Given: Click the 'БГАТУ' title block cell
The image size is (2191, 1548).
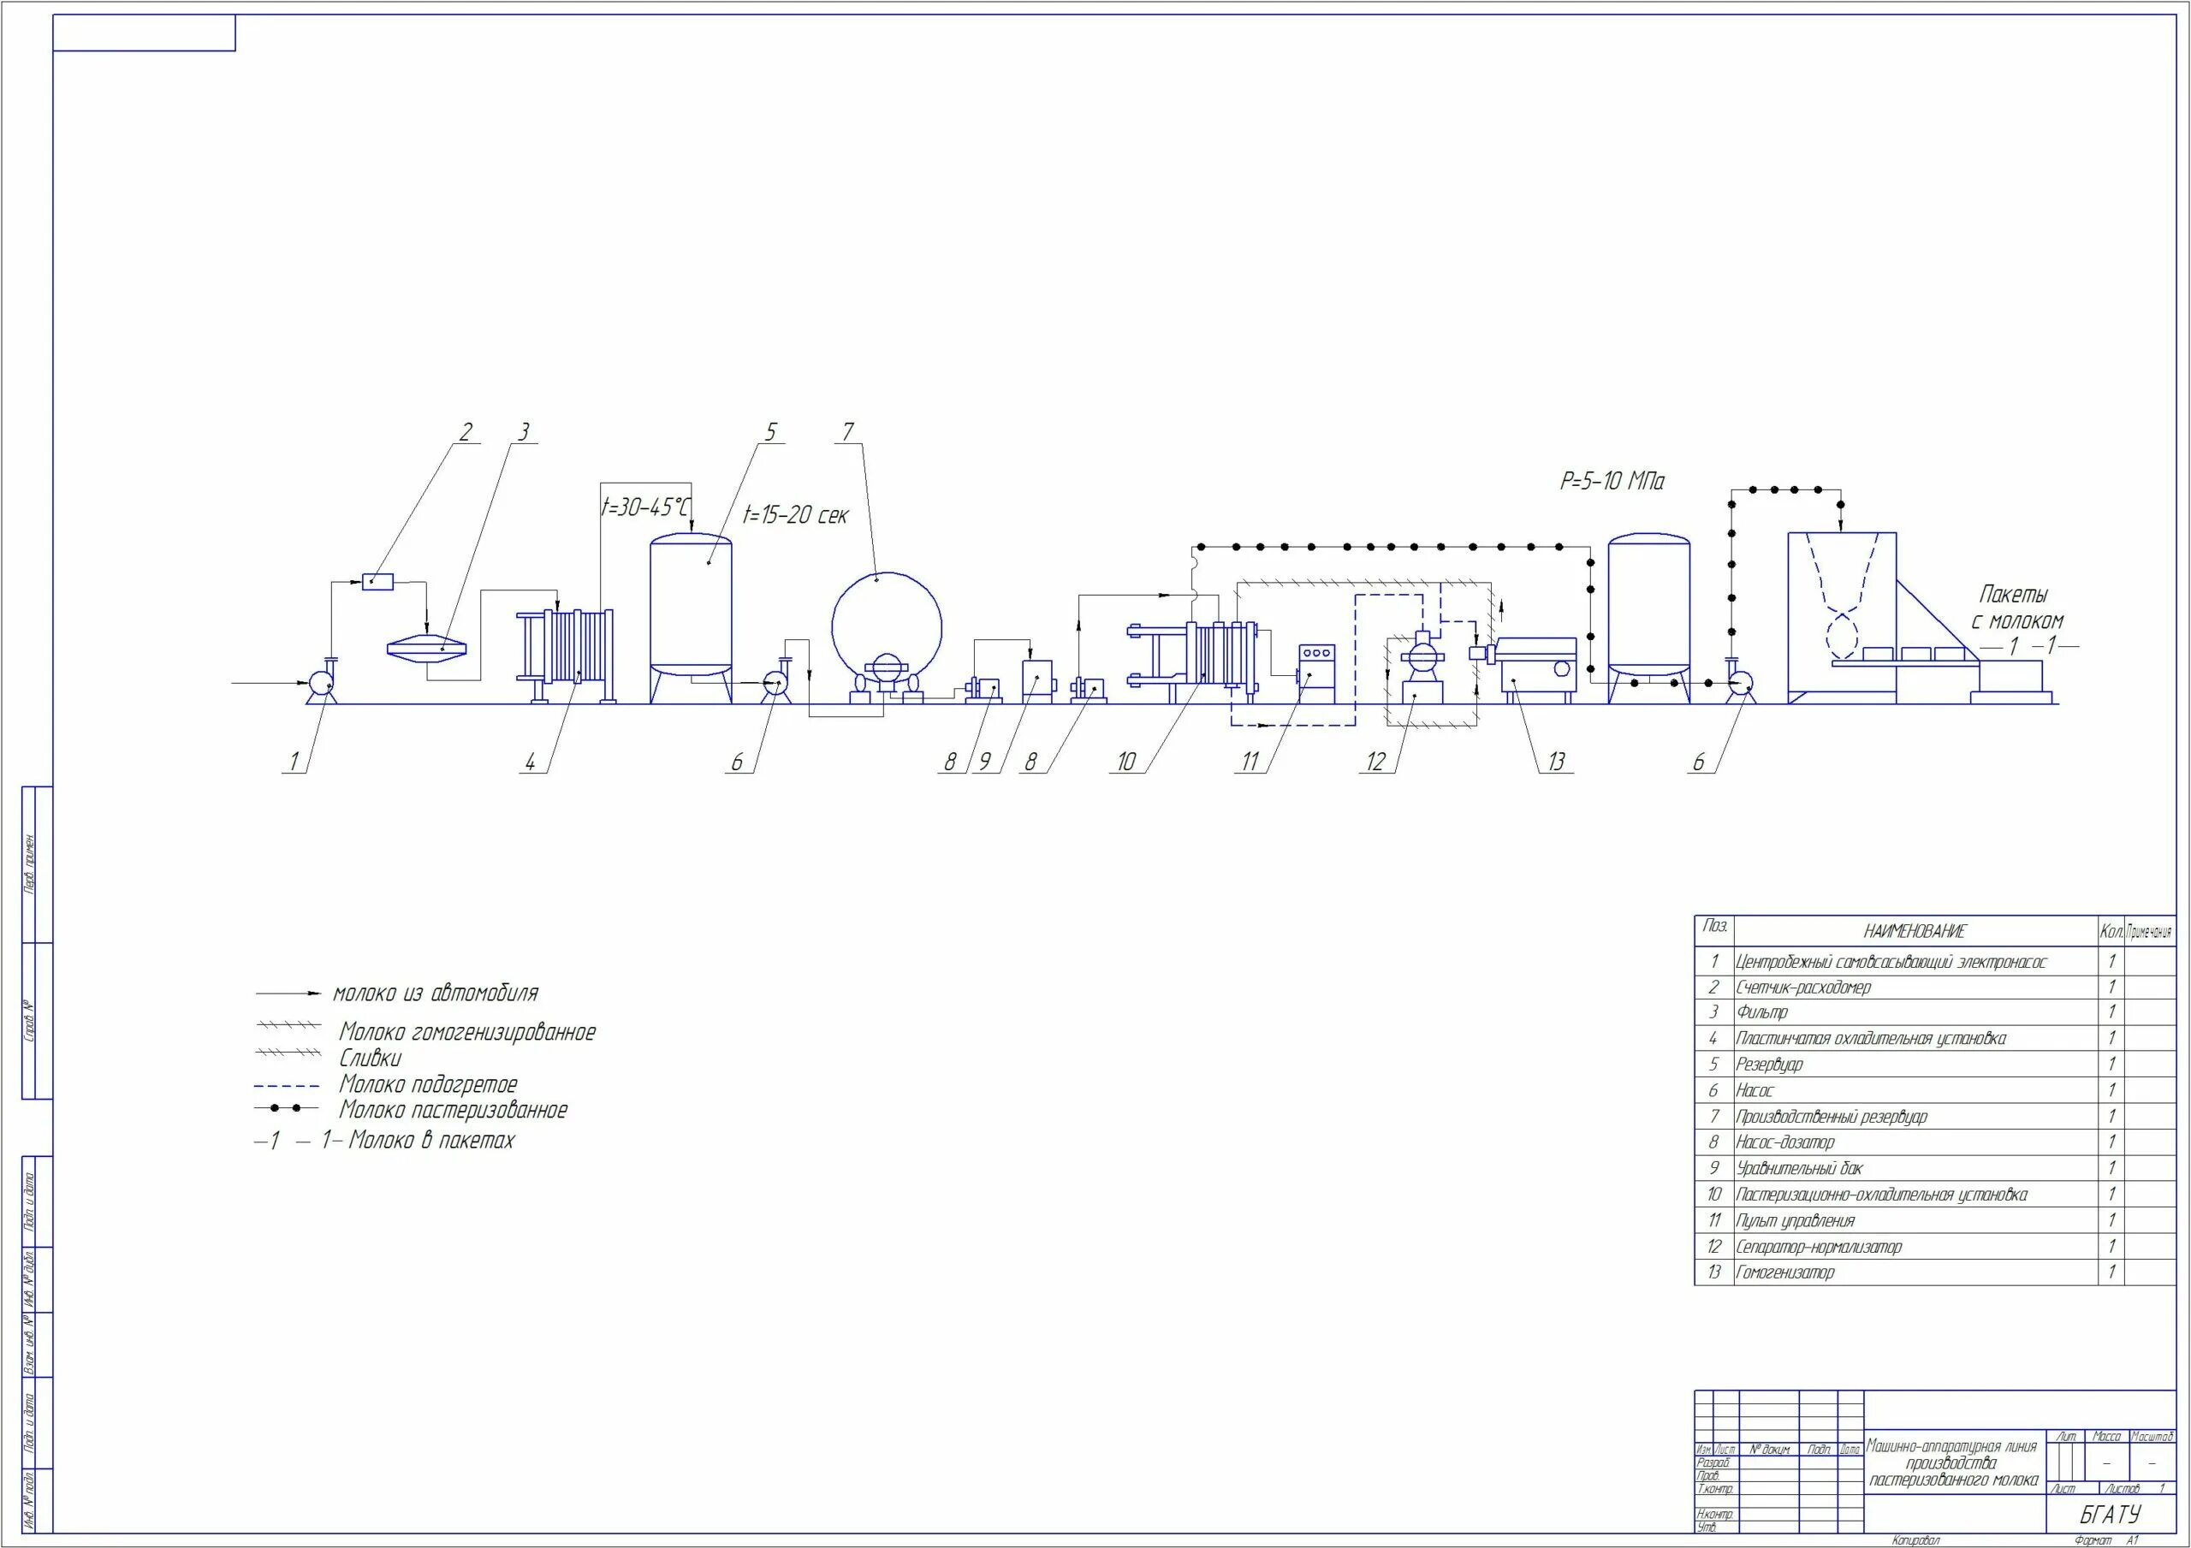Looking at the screenshot, I should pyautogui.click(x=2111, y=1514).
